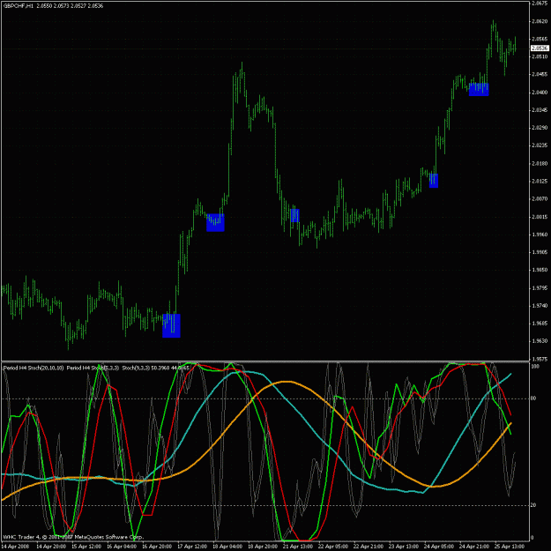
Task: Click the 2.0675 price scale label
Action: pyautogui.click(x=540, y=4)
